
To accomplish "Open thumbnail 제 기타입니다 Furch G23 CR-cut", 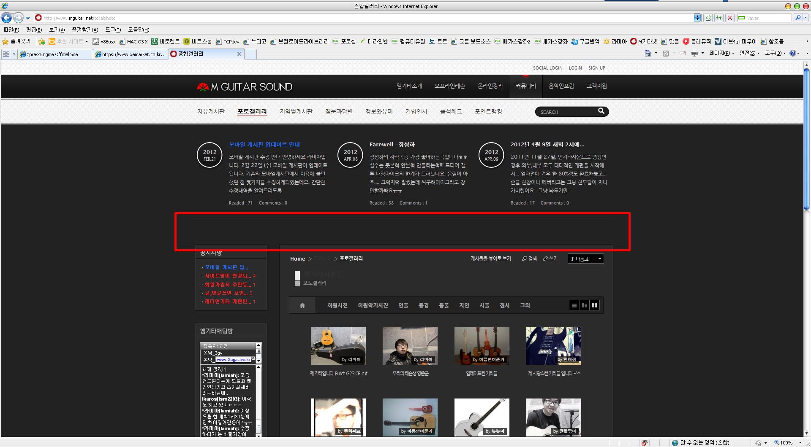I will point(338,346).
